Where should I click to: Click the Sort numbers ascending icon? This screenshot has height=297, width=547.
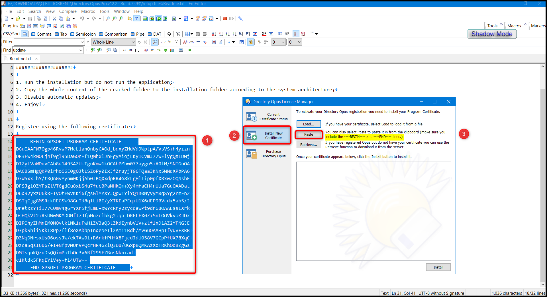tap(228, 34)
